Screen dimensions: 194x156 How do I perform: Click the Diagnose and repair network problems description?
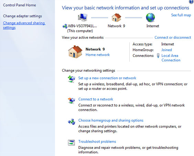click(x=128, y=150)
